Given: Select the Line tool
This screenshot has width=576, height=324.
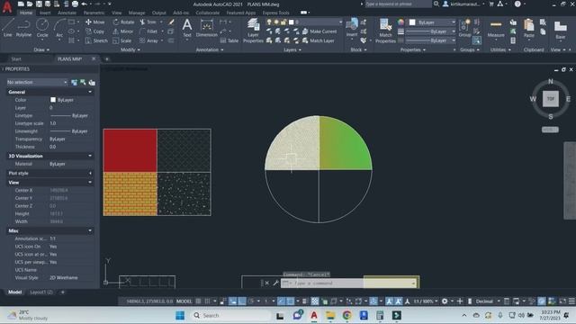Looking at the screenshot, I should (x=8, y=28).
